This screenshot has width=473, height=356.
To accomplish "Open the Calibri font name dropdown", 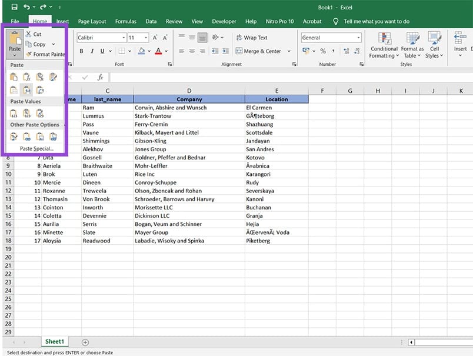I will tap(123, 38).
